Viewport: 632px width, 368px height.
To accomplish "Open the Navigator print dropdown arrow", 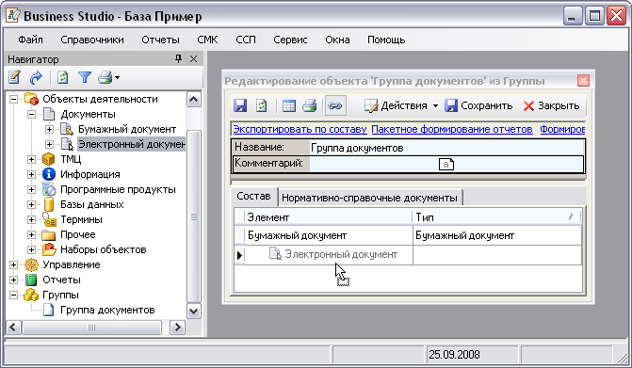I will tap(118, 77).
